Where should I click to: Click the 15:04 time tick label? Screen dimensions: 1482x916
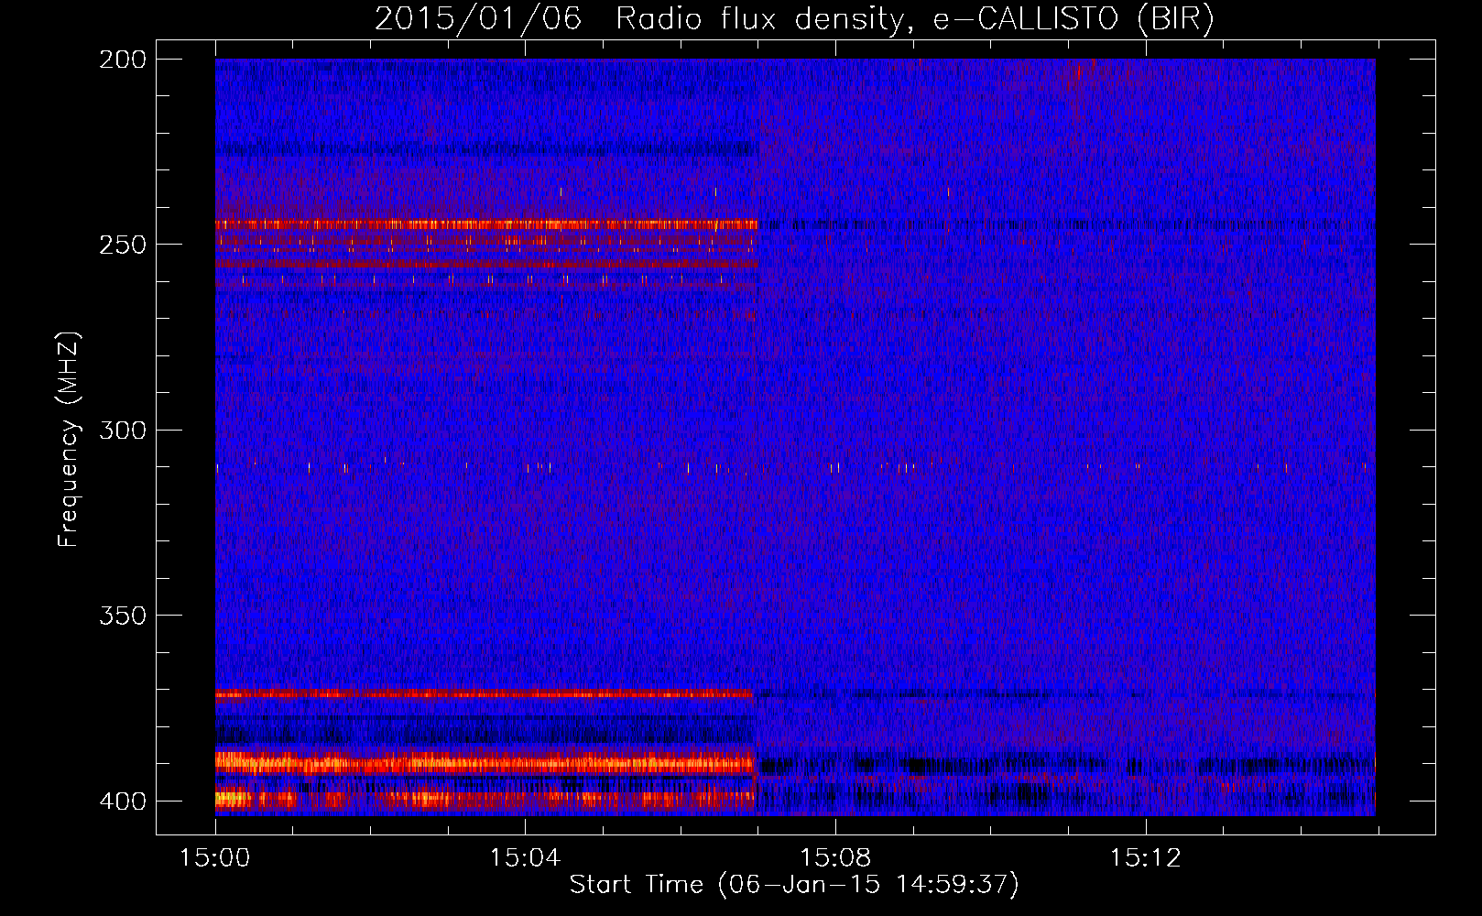coord(525,857)
